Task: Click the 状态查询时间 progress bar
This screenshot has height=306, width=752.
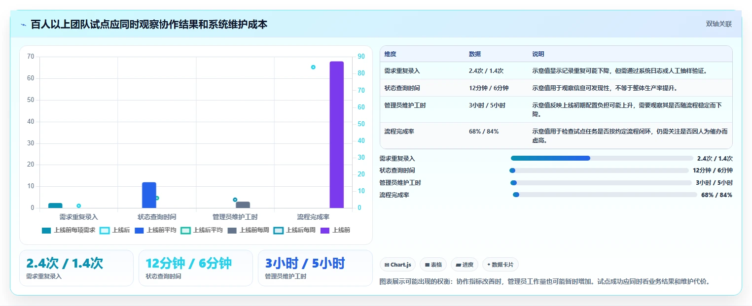Action: (x=599, y=170)
